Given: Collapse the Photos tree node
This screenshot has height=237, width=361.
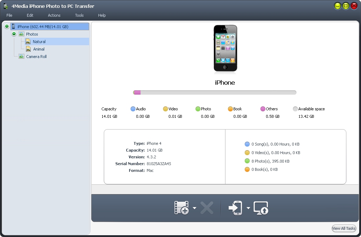Looking at the screenshot, I should click(x=14, y=34).
